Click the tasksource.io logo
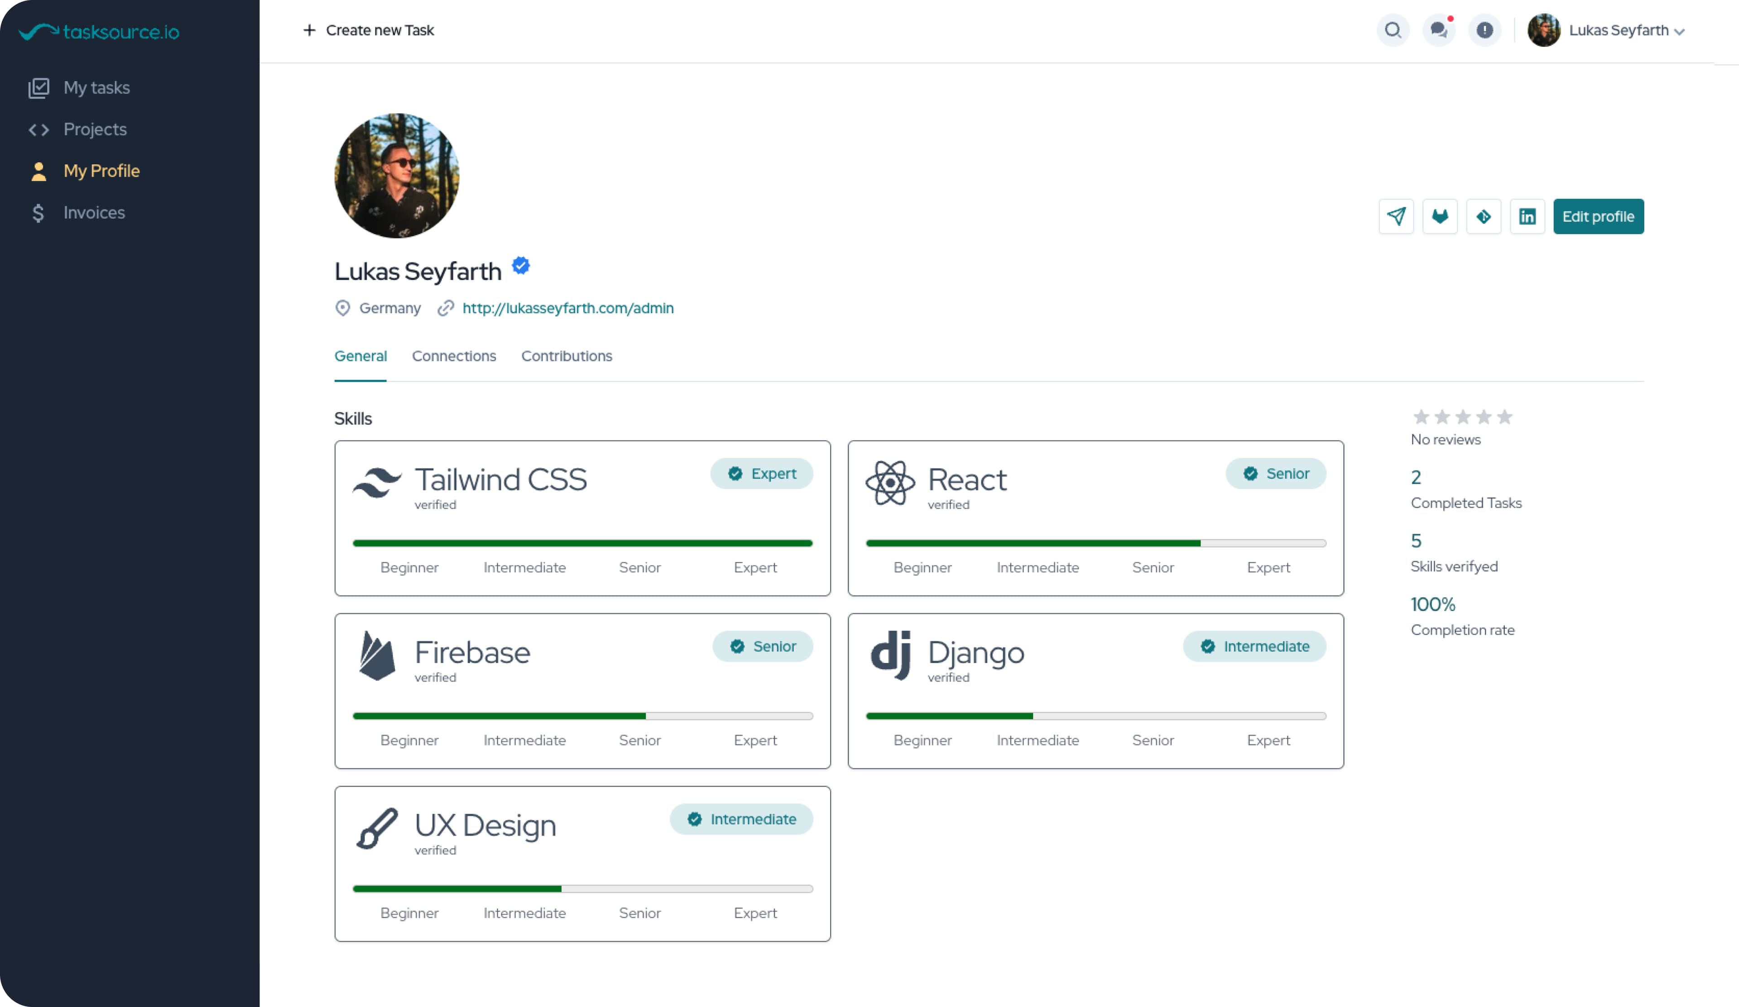Viewport: 1739px width, 1007px height. point(99,32)
